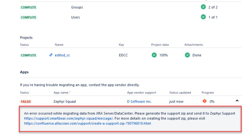Click the red error icon beside 0%

pos(205,101)
